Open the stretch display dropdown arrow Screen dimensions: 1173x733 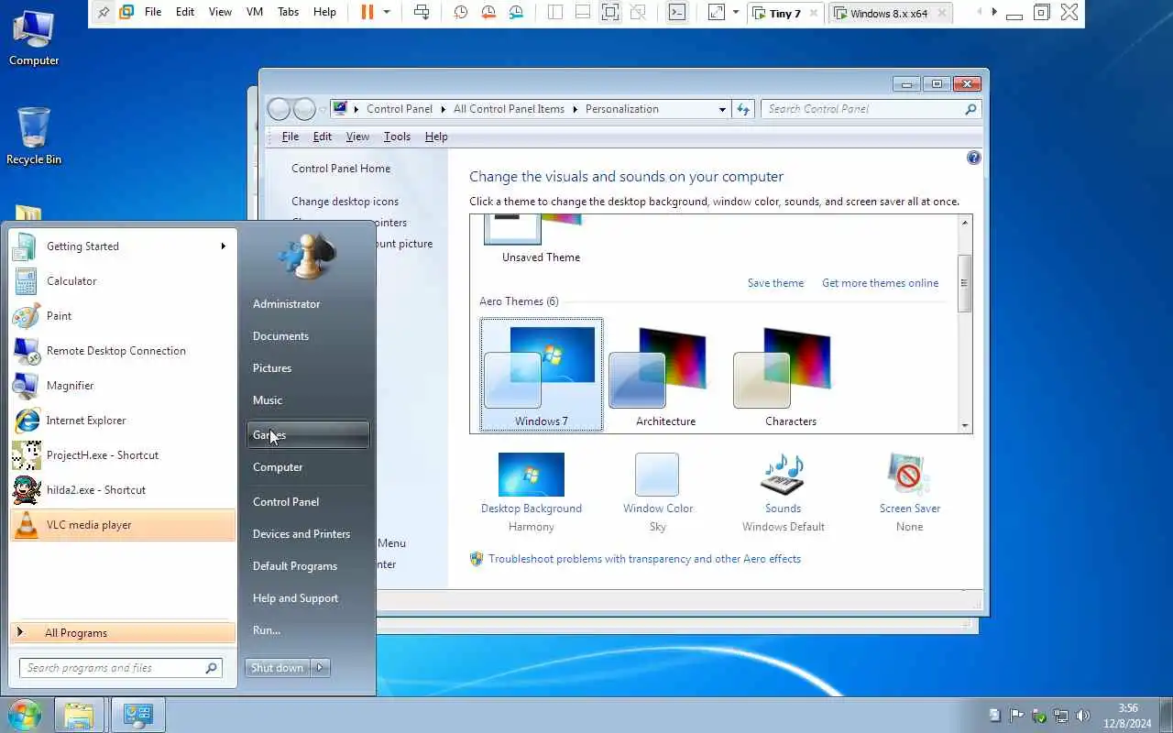(736, 12)
